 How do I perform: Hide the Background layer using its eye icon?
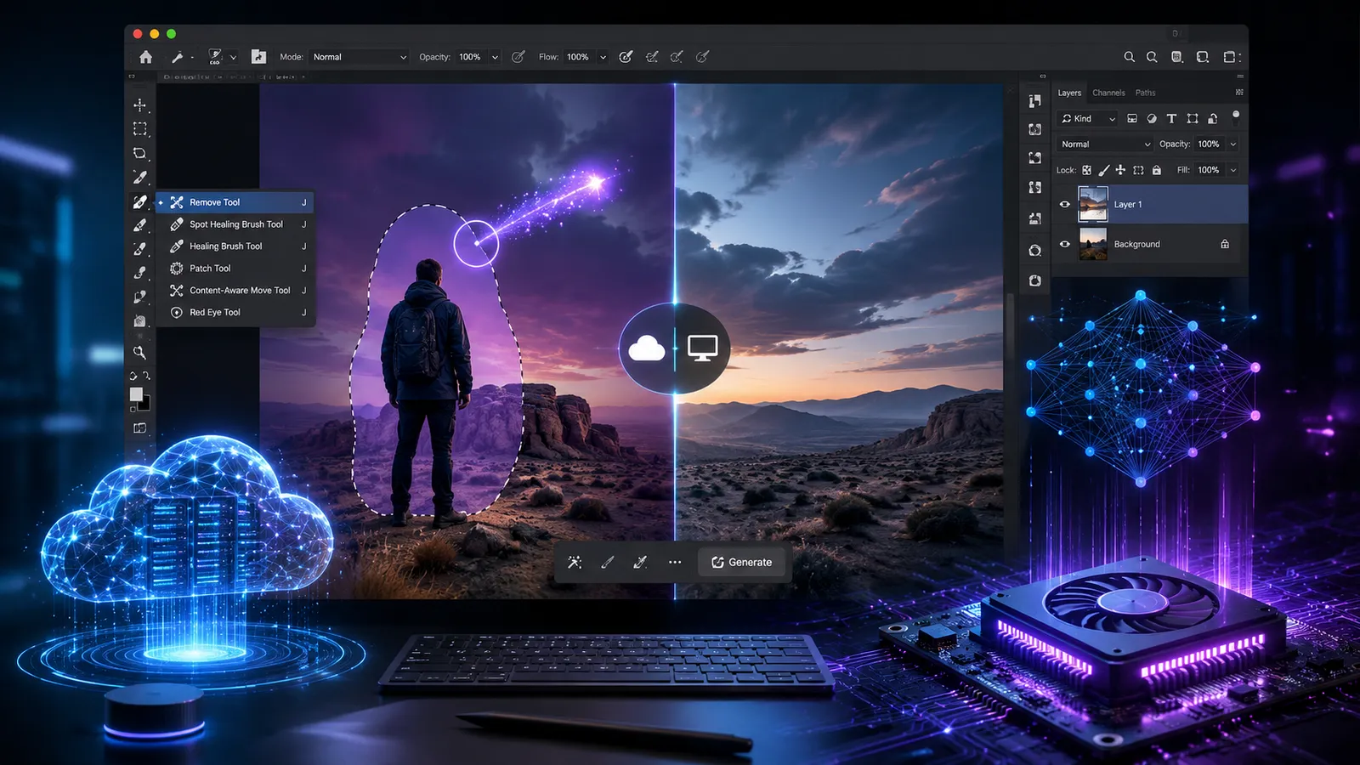1064,244
